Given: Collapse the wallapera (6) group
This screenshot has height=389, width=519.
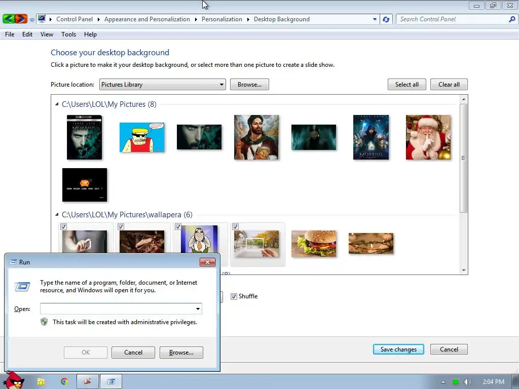Looking at the screenshot, I should pos(57,215).
